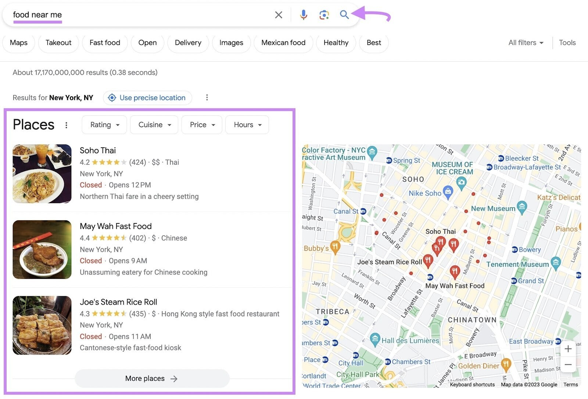The width and height of the screenshot is (588, 399).
Task: Zoom out on the map
Action: click(568, 364)
